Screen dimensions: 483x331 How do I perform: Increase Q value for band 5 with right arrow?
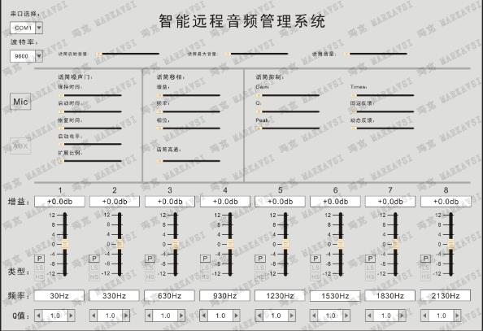coord(292,316)
